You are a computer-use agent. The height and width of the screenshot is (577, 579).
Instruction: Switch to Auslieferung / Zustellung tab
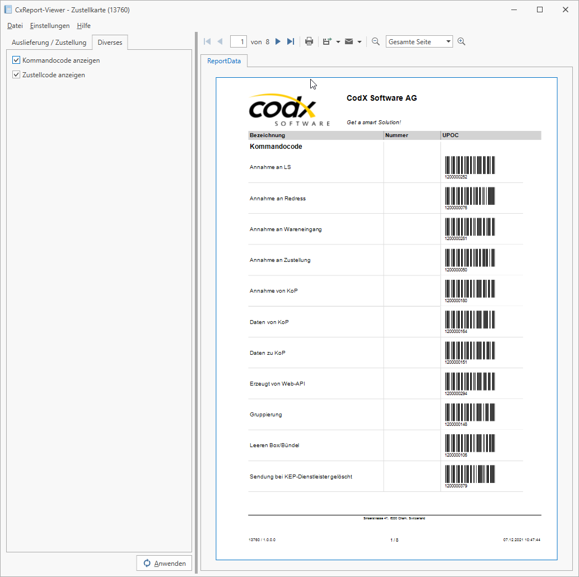point(49,43)
